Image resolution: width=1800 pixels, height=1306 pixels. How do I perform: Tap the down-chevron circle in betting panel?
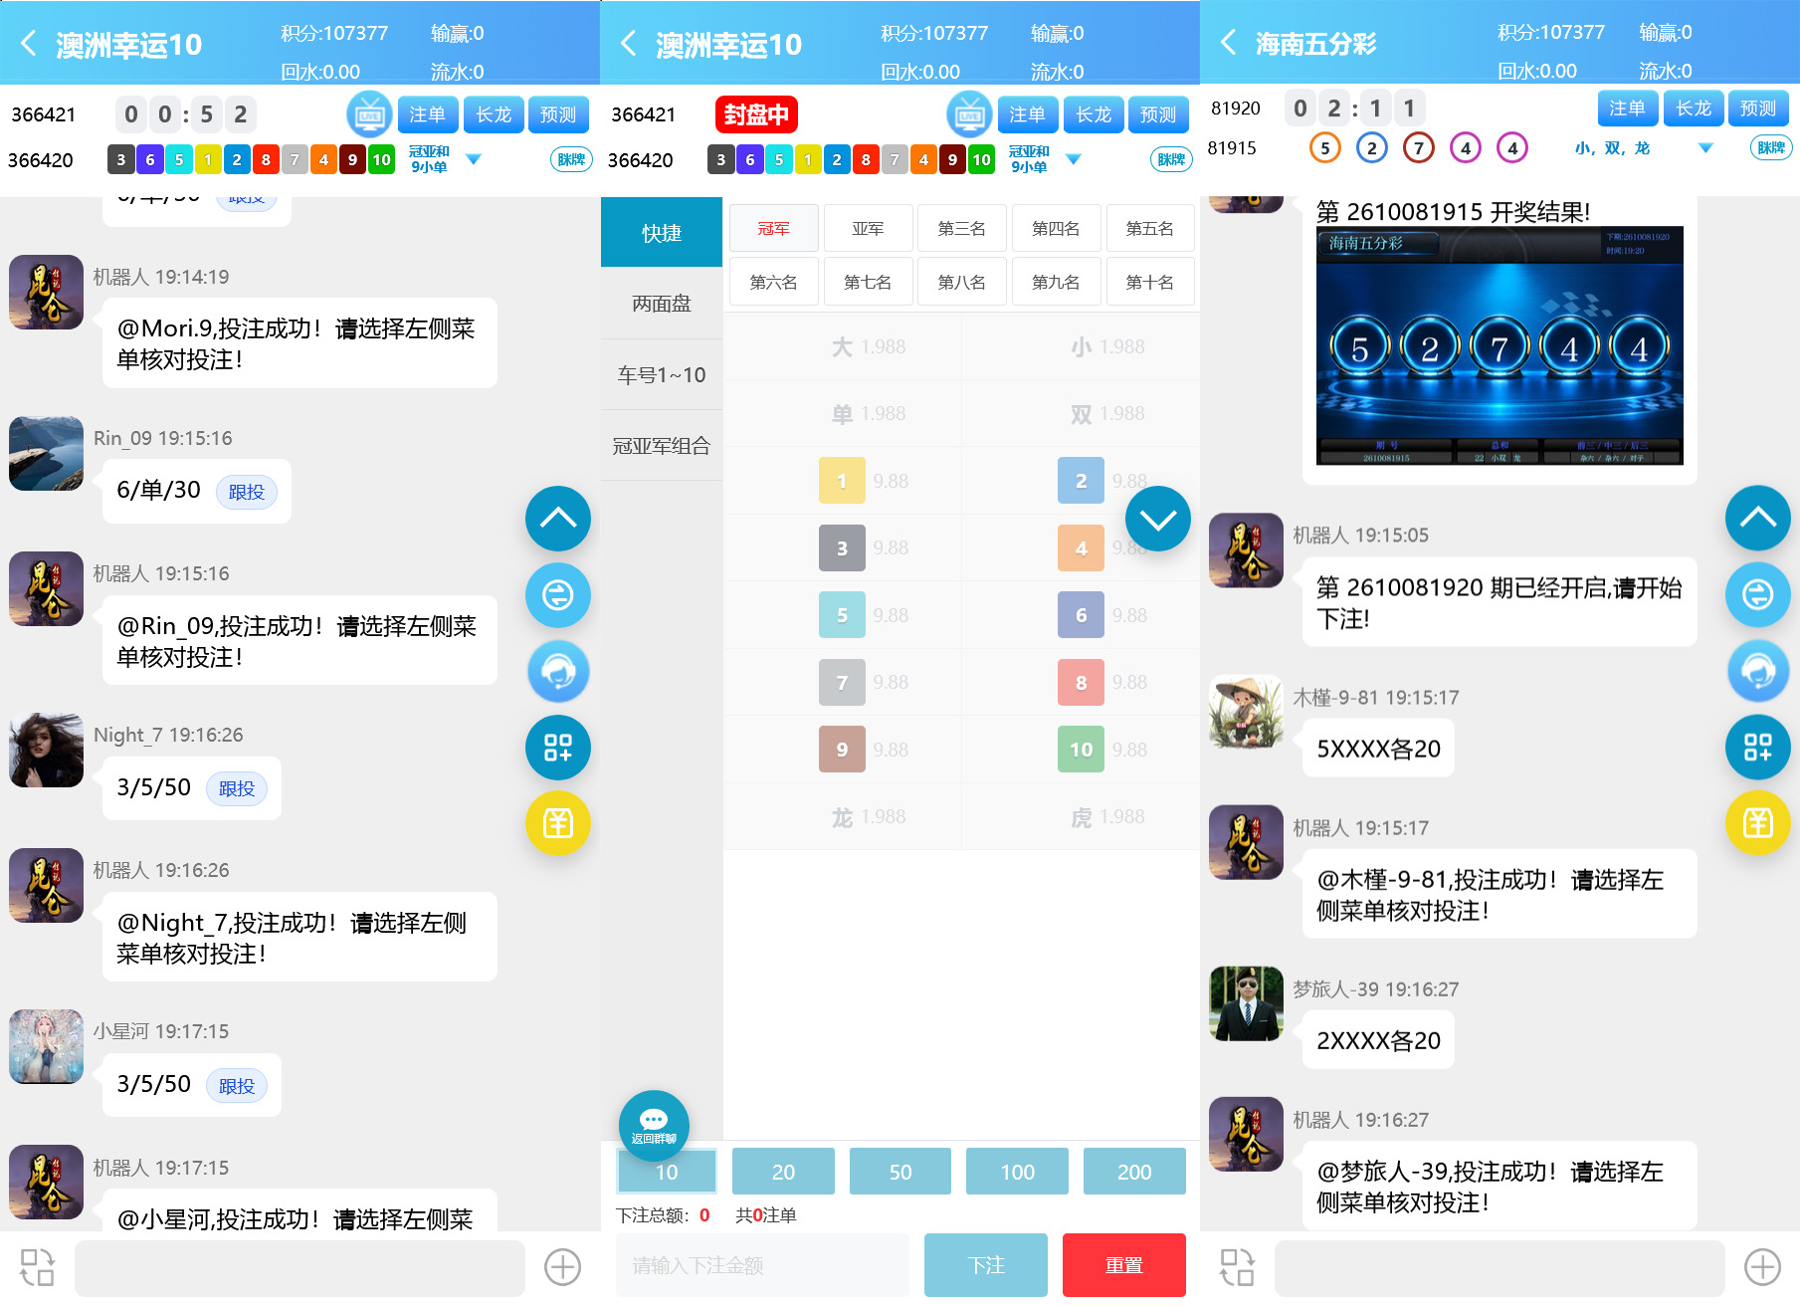pos(1158,519)
